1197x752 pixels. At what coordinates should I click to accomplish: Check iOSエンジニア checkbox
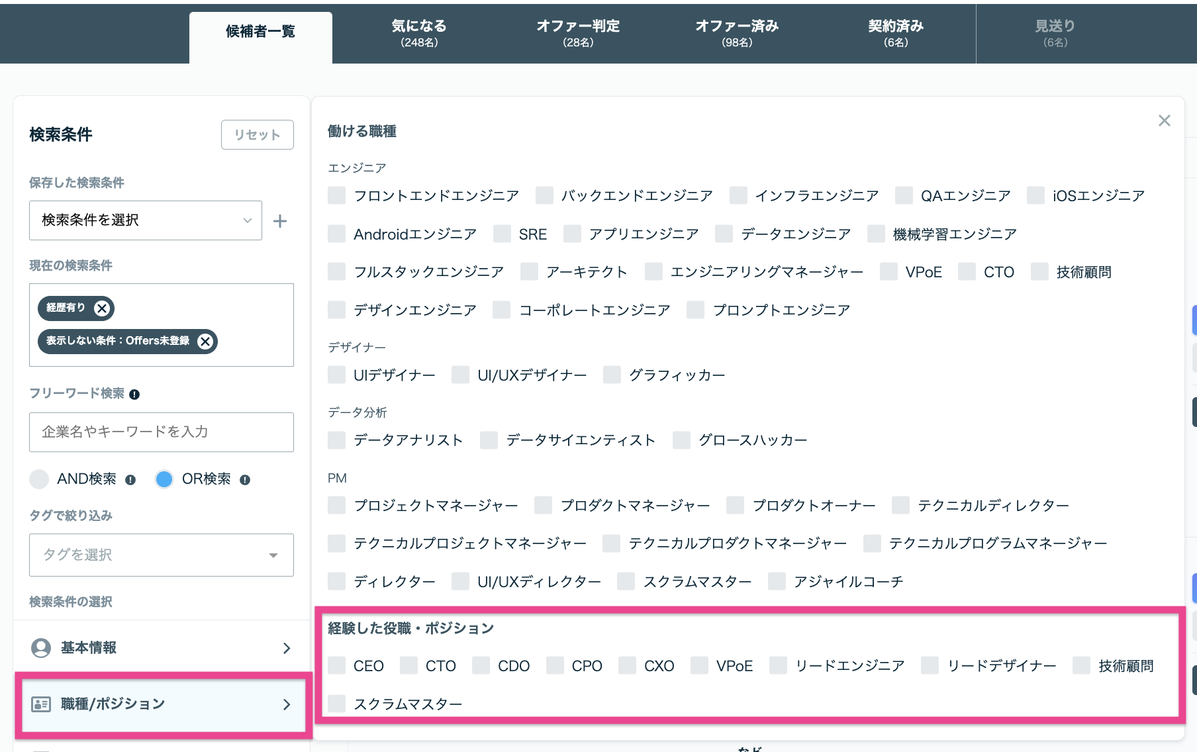1036,195
